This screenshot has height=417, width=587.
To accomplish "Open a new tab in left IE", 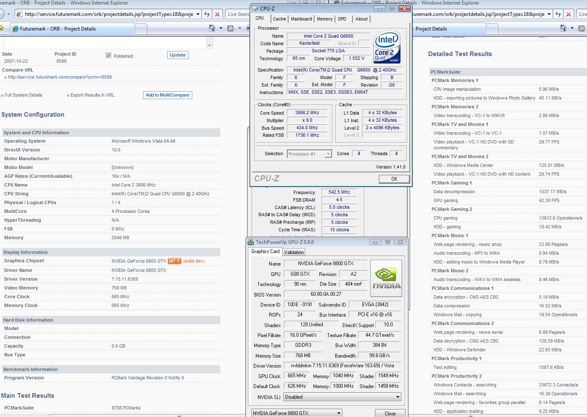I will [x=141, y=29].
